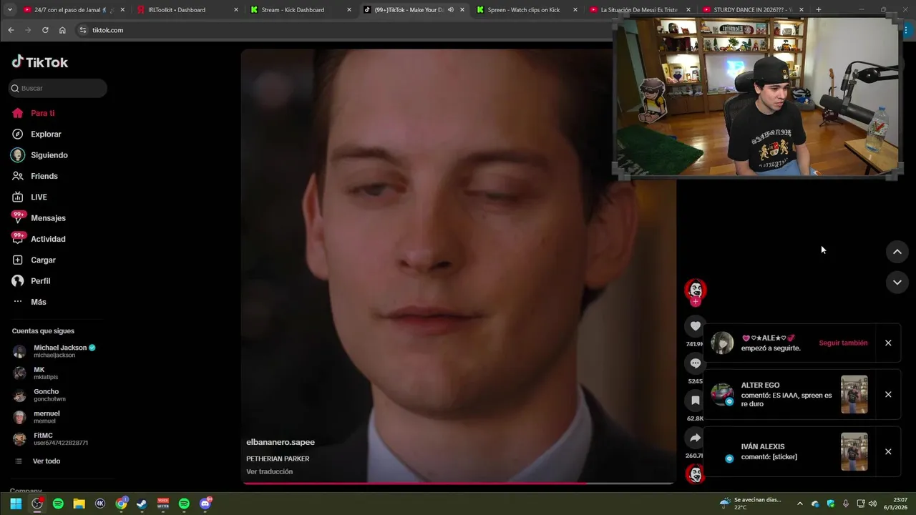Click Seguir también for ALE
Image resolution: width=916 pixels, height=515 pixels.
tap(843, 343)
